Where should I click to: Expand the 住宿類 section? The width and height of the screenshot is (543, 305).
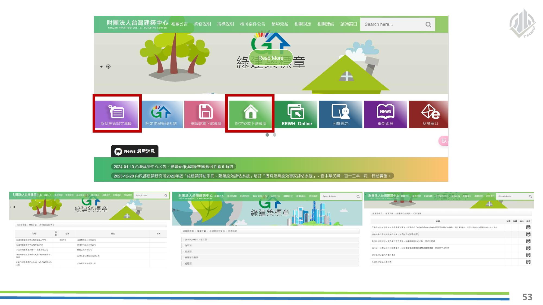270,246
